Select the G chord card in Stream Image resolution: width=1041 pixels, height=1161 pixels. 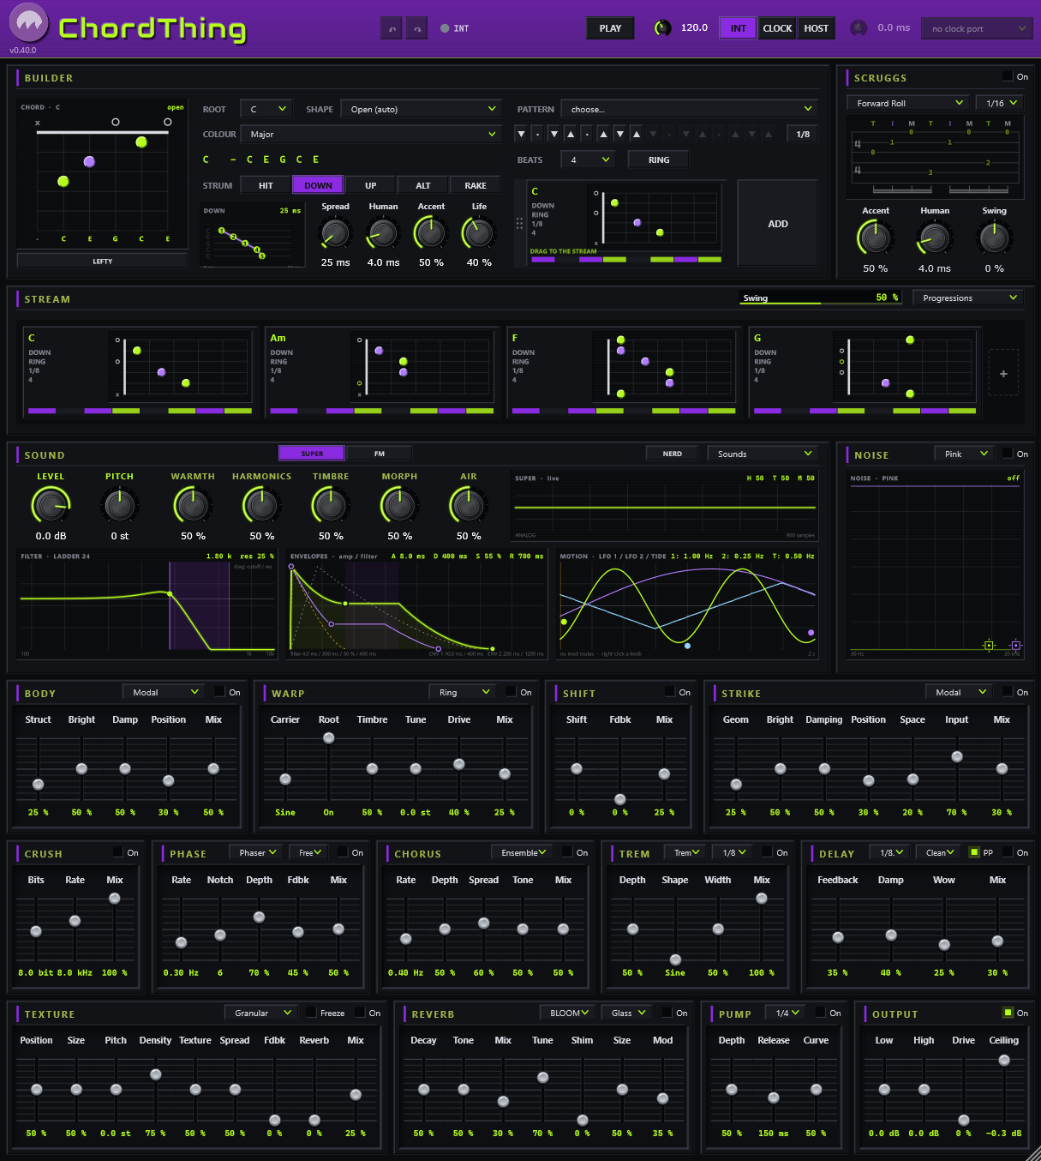(865, 374)
